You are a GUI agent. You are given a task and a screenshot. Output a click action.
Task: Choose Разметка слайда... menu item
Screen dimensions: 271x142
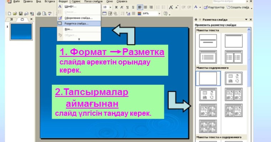[79, 23]
